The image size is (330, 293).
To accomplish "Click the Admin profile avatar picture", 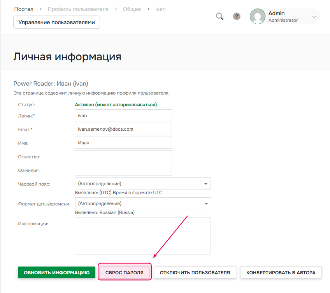I will [257, 16].
